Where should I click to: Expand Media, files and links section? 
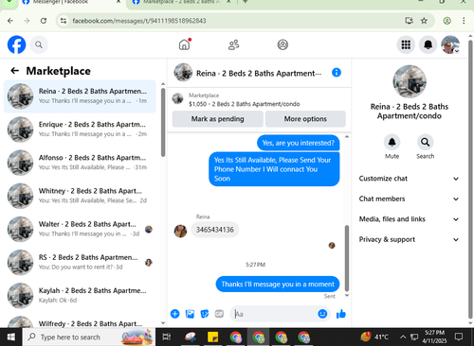409,219
